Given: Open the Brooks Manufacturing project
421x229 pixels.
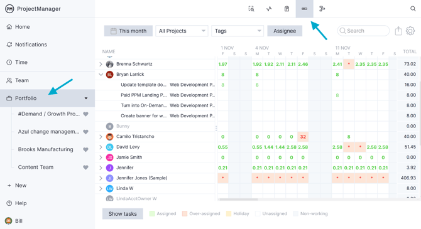Looking at the screenshot, I should 45,149.
